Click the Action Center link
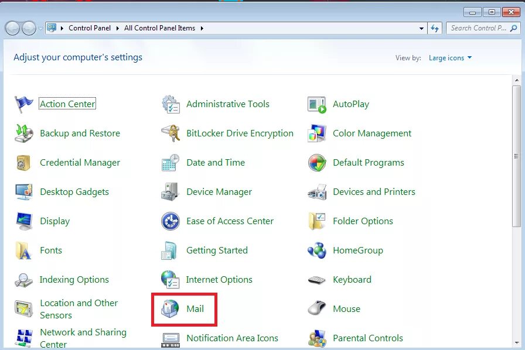This screenshot has width=525, height=350. coord(67,104)
